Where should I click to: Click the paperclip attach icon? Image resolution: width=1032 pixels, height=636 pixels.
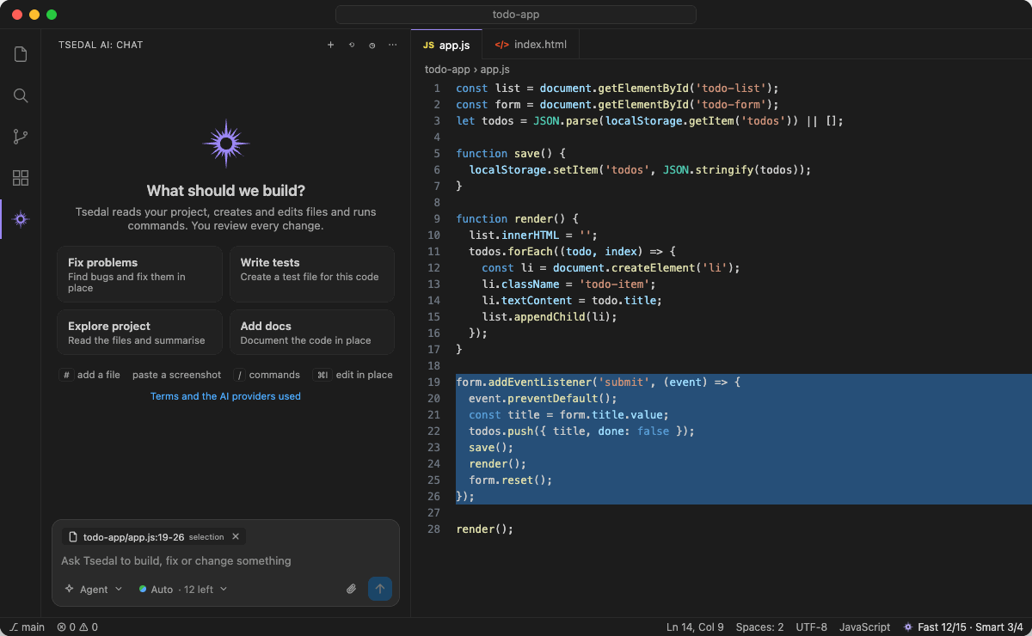pos(351,589)
